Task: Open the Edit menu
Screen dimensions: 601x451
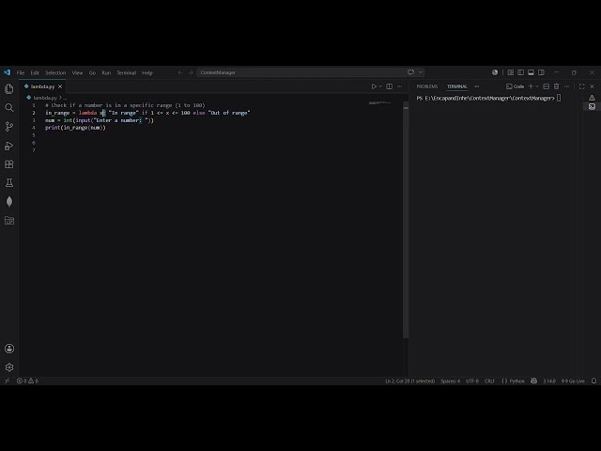Action: pos(35,72)
